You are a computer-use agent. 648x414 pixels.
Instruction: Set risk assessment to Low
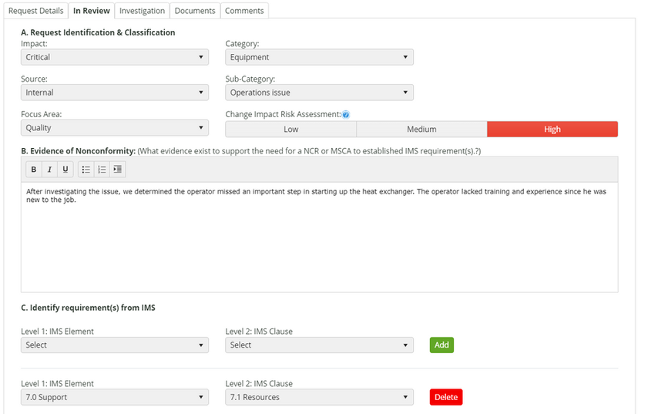pos(290,130)
